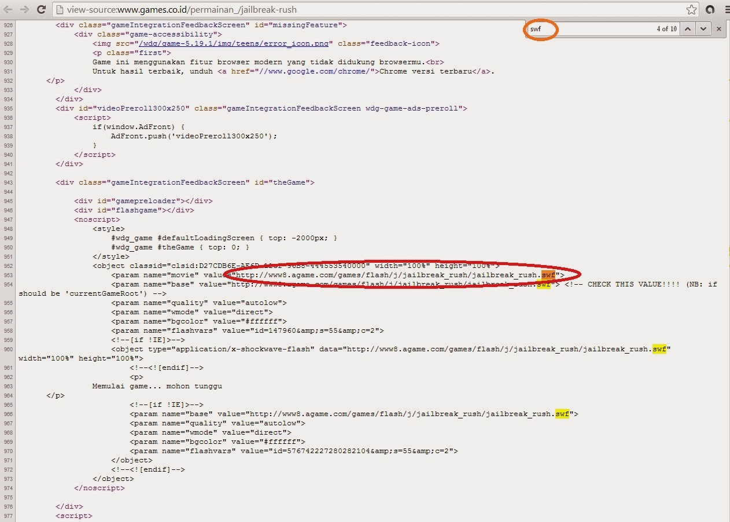Click the class value "feedback-icon" on line 928
Image resolution: width=730 pixels, height=522 pixels.
400,43
